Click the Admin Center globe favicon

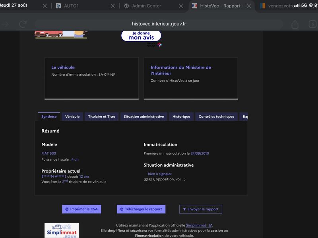click(126, 6)
